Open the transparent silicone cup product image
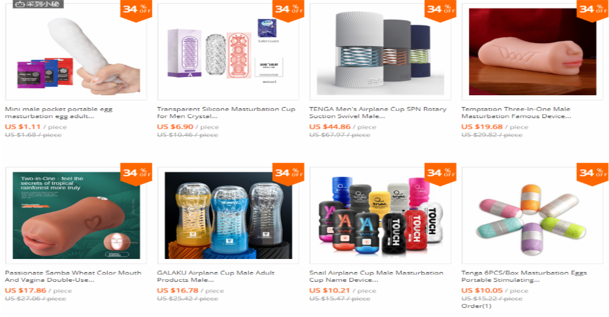This screenshot has height=317, width=609. coord(228,52)
